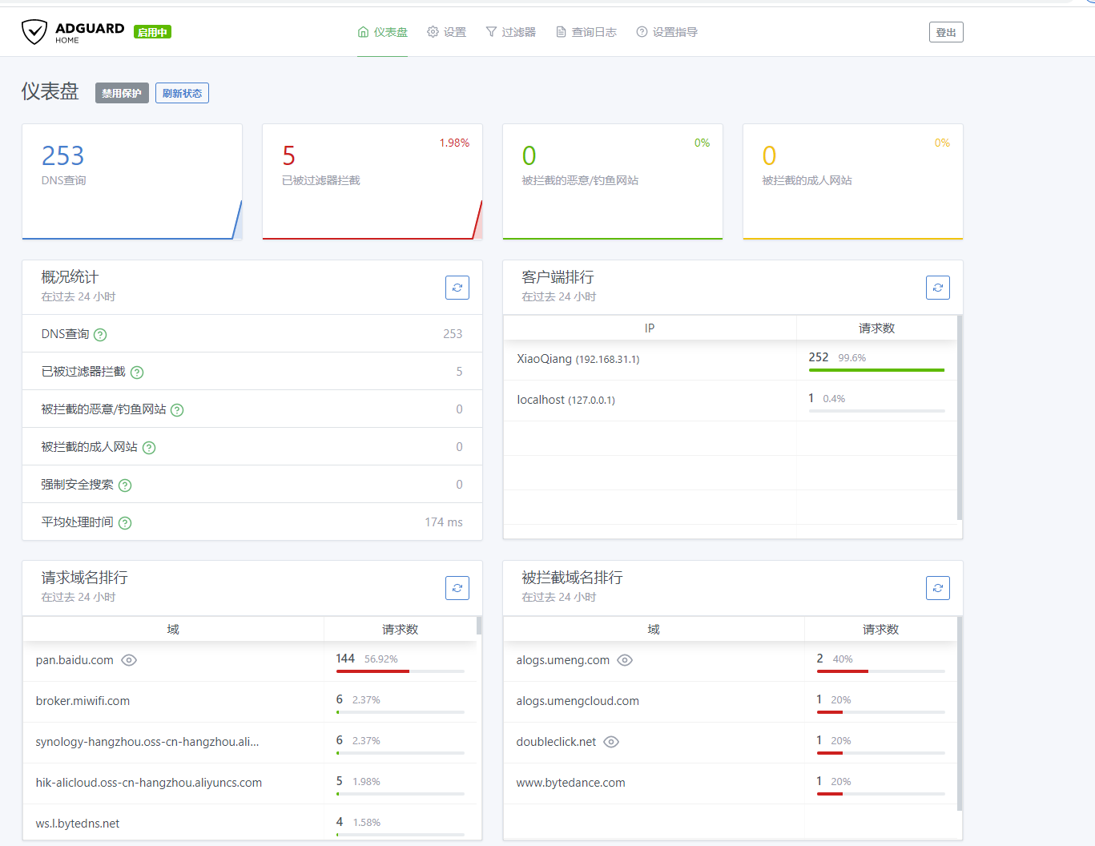Refresh the 概况统计 statistics card
Viewport: 1095px width, 846px height.
pos(457,288)
